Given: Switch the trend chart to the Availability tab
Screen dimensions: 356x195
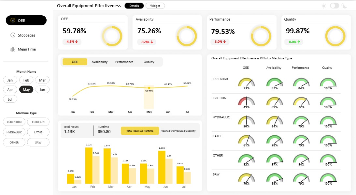Looking at the screenshot, I should [x=99, y=62].
